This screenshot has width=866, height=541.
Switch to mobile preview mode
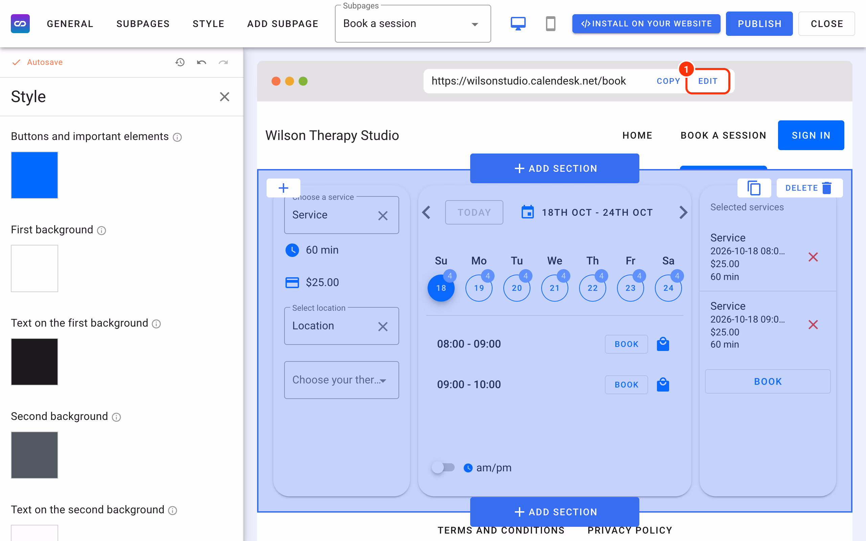pyautogui.click(x=550, y=24)
